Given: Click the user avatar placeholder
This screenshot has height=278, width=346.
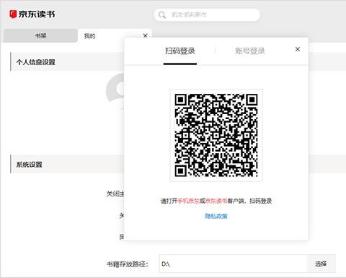Looking at the screenshot, I should pos(115,91).
